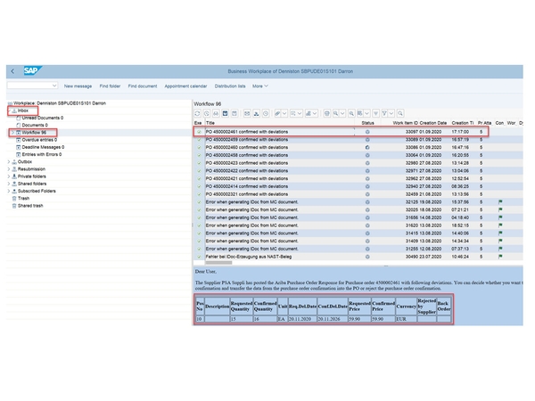Open the command field dropdown
535x401 pixels.
[56, 86]
